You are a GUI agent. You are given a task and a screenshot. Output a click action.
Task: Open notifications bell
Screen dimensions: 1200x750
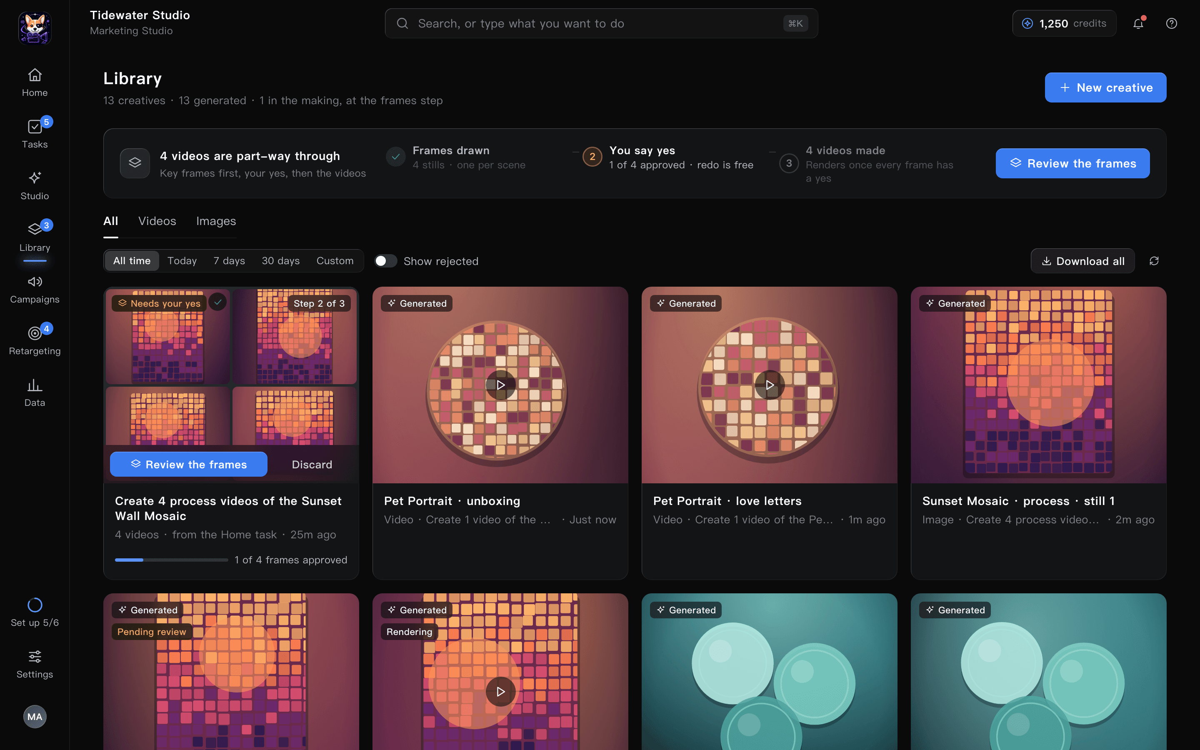(1138, 23)
